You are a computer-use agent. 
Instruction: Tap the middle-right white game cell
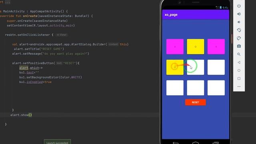point(216,67)
